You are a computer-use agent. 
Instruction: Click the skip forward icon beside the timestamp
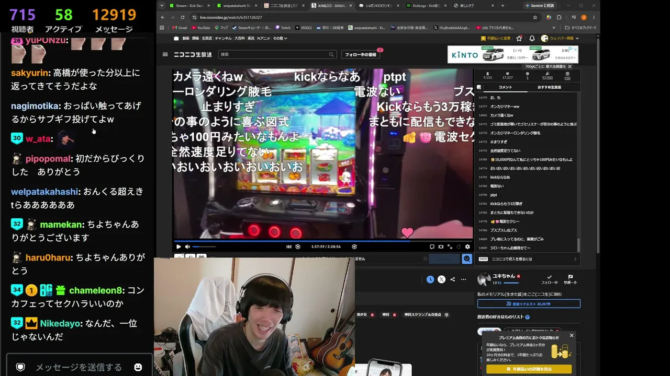tap(354, 246)
